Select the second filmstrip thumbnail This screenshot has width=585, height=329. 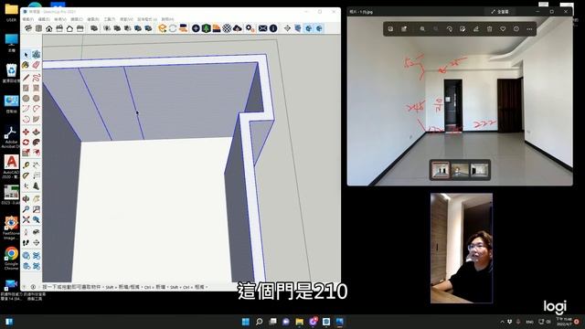[460, 170]
